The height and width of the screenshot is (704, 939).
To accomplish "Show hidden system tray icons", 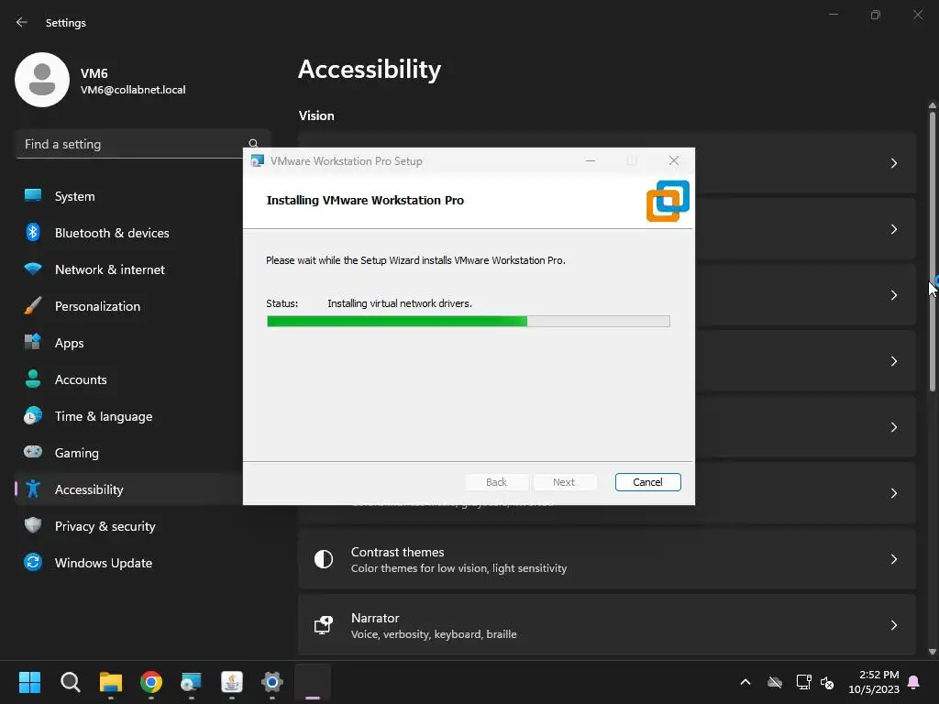I will click(x=745, y=682).
